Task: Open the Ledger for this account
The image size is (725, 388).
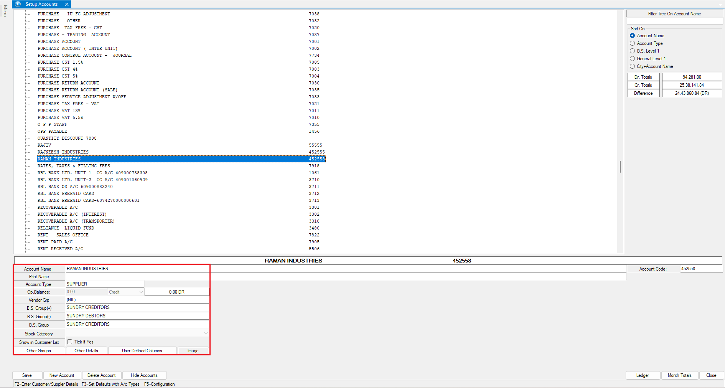Action: [x=643, y=375]
